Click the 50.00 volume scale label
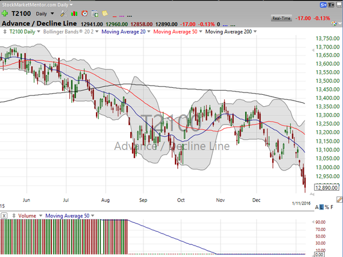 point(321,236)
